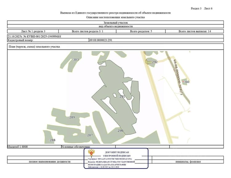The width and height of the screenshot is (231, 178).
Task: Click the Масштаб 1:8000 cell
Action: 34,147
